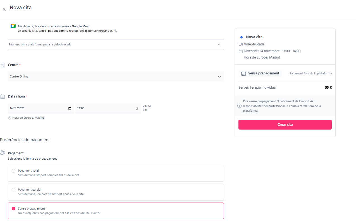Click the Sense prepagament card badge
The height and width of the screenshot is (224, 356).
(x=260, y=74)
